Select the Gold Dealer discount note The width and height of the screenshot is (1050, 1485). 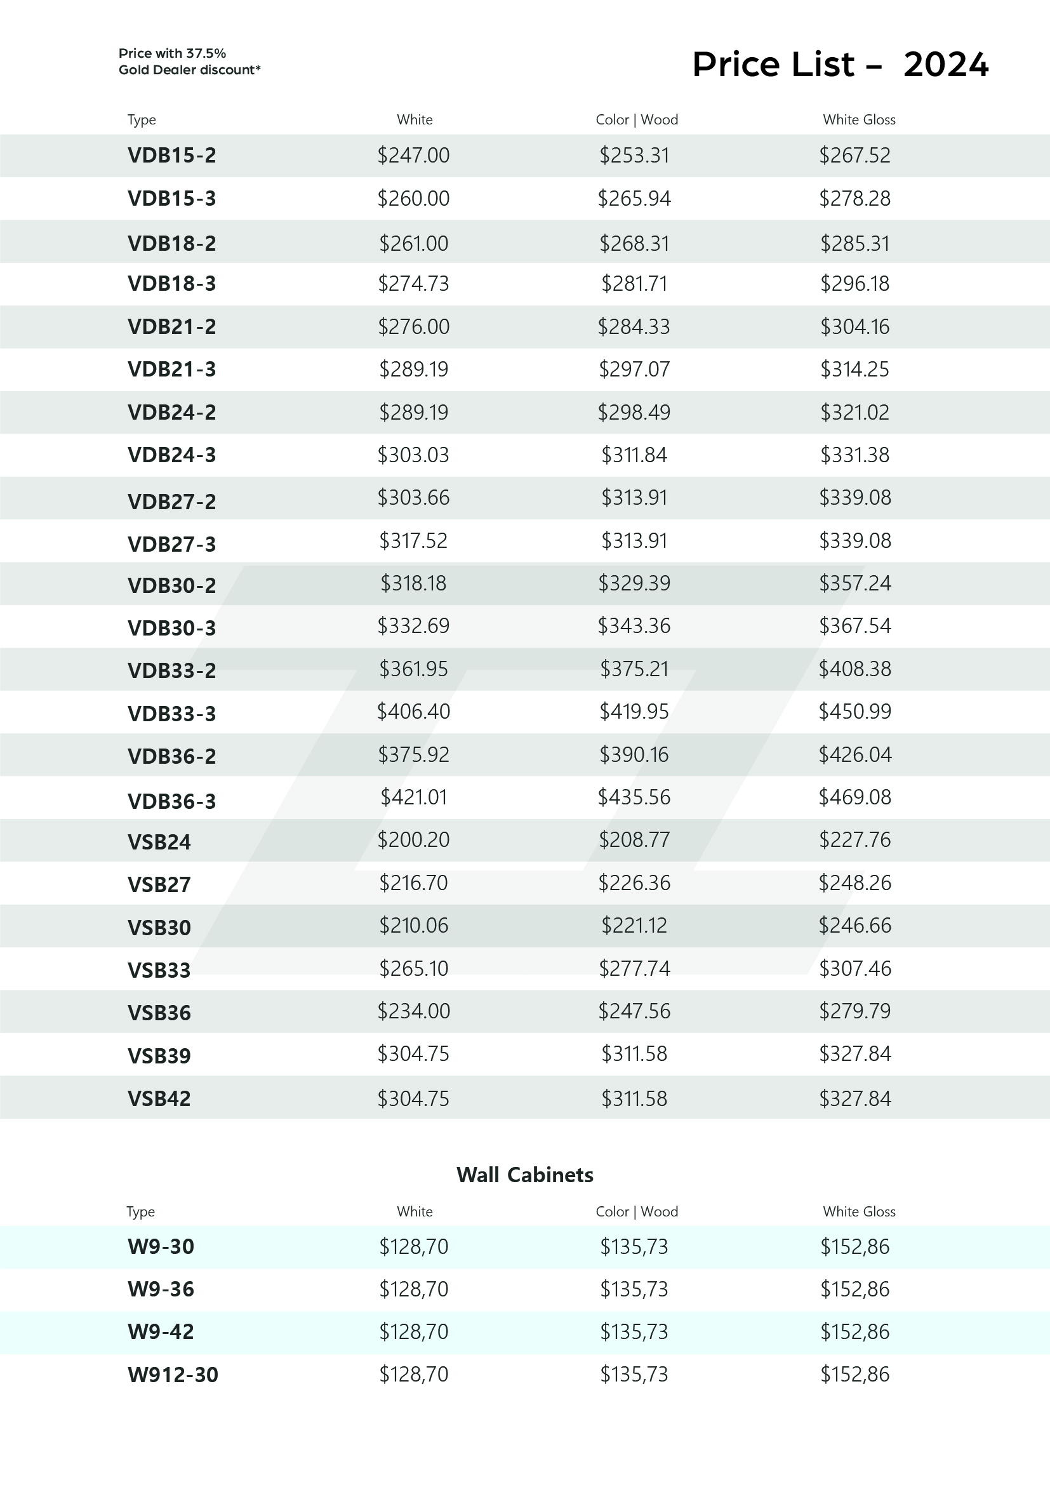click(189, 62)
